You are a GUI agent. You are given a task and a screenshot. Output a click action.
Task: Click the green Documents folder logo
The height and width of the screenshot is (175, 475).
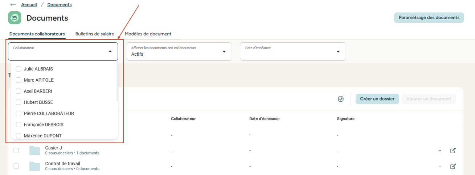pyautogui.click(x=15, y=18)
